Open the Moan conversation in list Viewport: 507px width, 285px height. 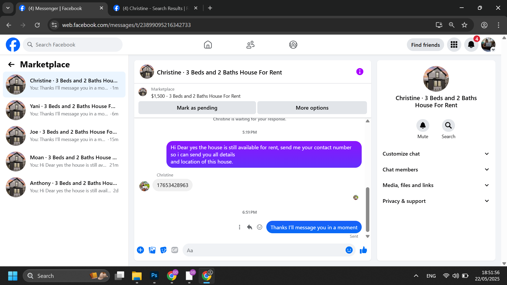64,161
